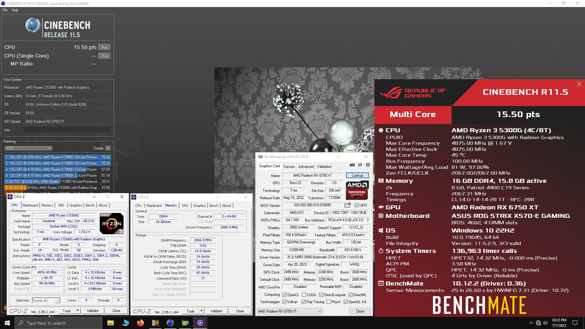Open Firefox from the taskbar
This screenshot has height=329, width=585.
click(140, 323)
